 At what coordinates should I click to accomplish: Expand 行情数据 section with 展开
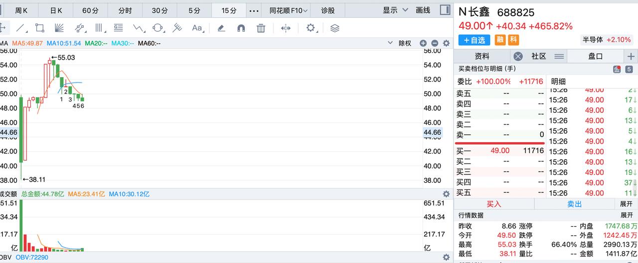pyautogui.click(x=626, y=215)
